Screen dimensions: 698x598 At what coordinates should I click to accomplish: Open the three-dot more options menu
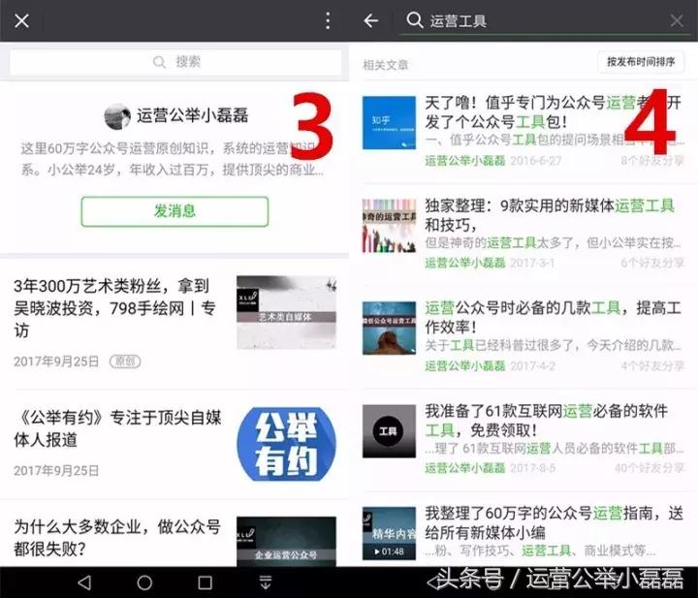click(328, 21)
